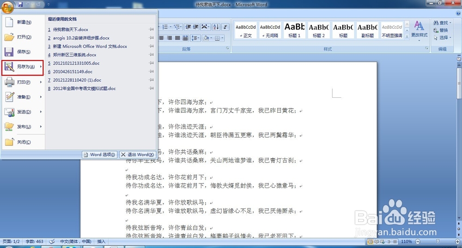Image resolution: width=462 pixels, height=248 pixels.
Task: Pin 2010426151149.doc to the recent list
Action: [x=152, y=71]
